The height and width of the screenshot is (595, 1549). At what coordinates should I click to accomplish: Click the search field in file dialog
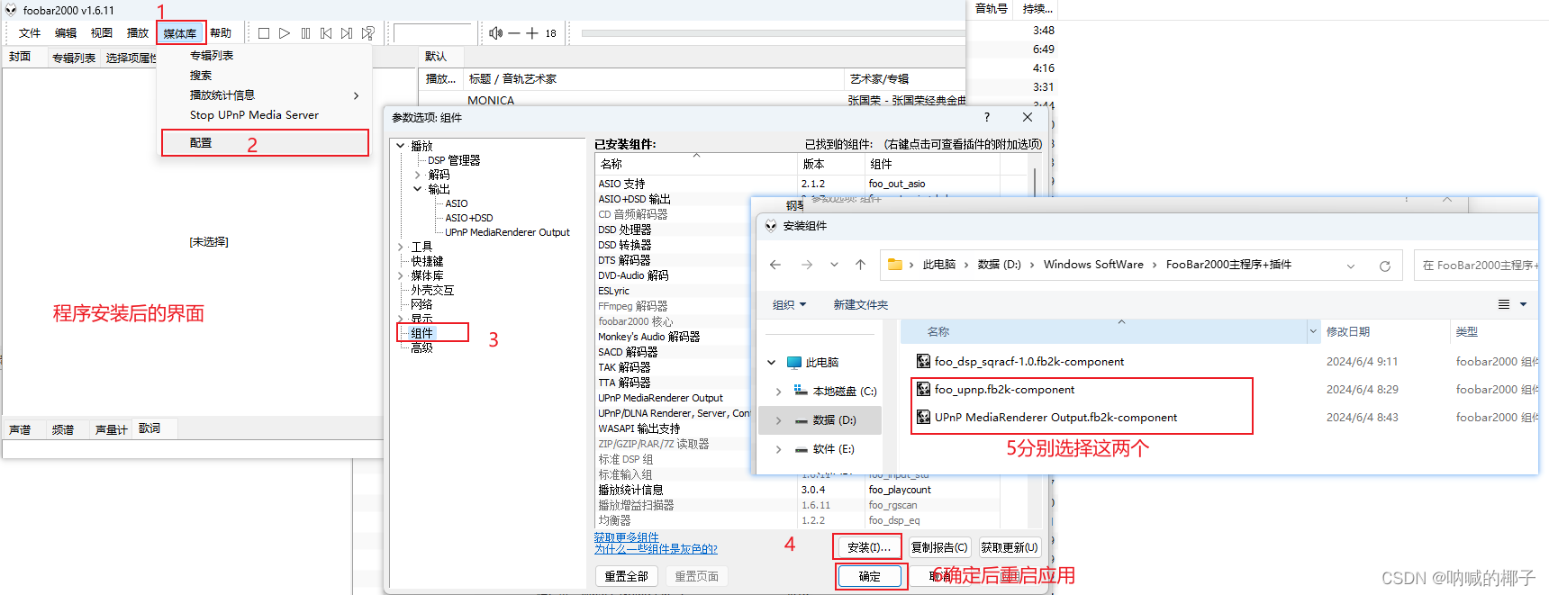pos(1477,266)
